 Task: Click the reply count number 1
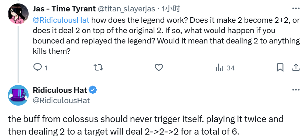point(46,68)
